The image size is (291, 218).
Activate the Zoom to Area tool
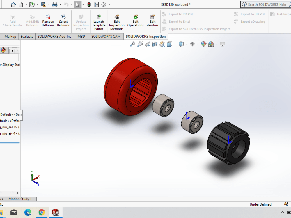(139, 44)
